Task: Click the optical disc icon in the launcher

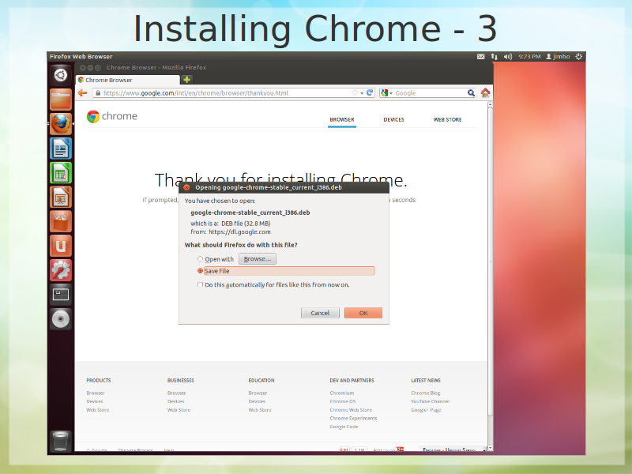Action: click(x=61, y=319)
